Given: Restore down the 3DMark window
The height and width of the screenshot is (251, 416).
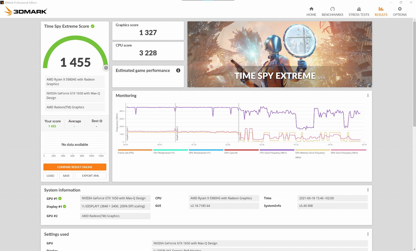Looking at the screenshot, I should pyautogui.click(x=401, y=2).
